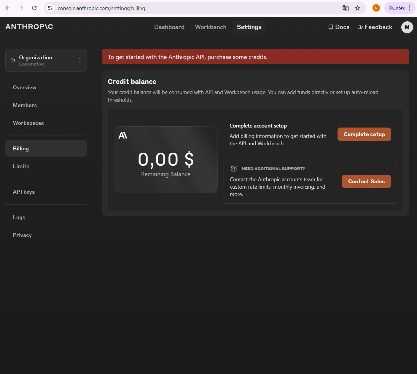The image size is (417, 374).
Task: Expand the Organization Lokomotive selector
Action: click(x=46, y=60)
